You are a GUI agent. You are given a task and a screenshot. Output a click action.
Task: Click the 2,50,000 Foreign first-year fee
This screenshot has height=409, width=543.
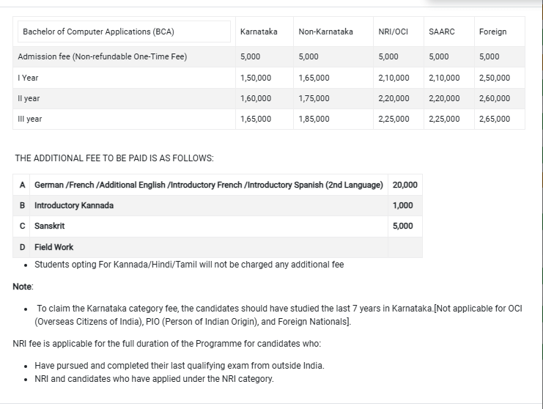pos(494,78)
